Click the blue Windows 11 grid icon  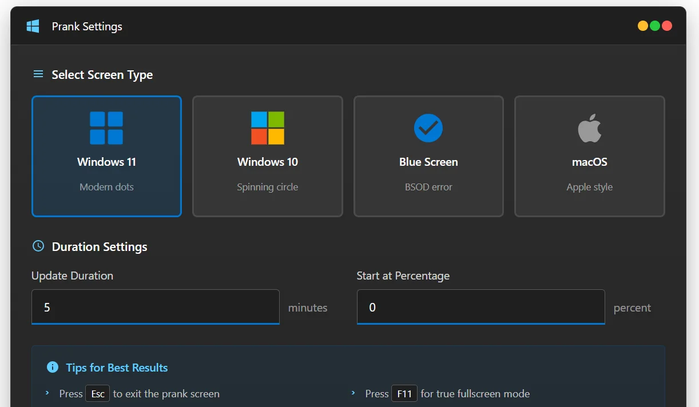106,128
